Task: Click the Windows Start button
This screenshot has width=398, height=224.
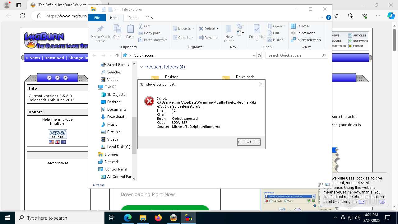Action: (7, 218)
